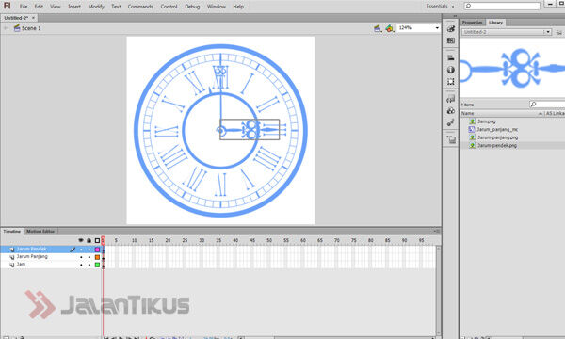Open the Modify menu

tap(96, 7)
